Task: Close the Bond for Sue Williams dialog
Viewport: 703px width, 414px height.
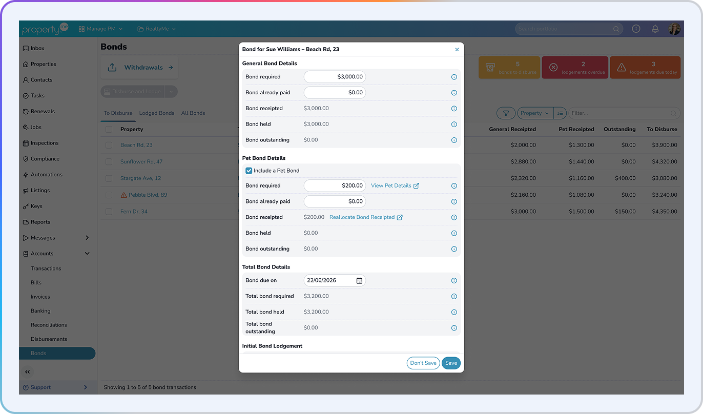Action: pyautogui.click(x=457, y=50)
